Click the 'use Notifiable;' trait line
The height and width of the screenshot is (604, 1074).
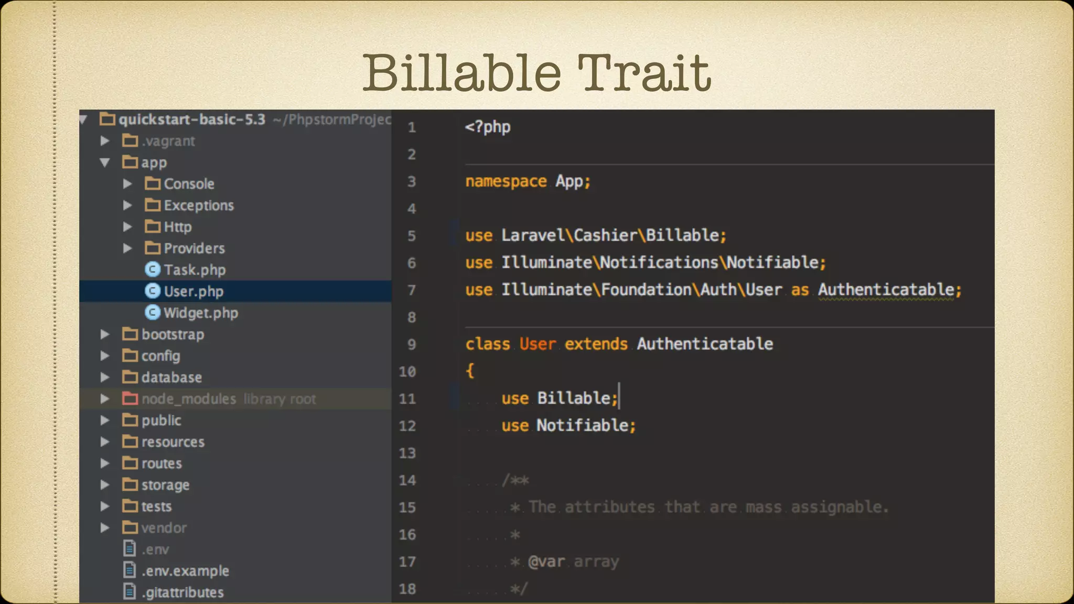(x=568, y=426)
